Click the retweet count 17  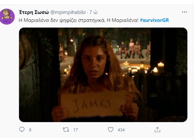tap(75, 130)
